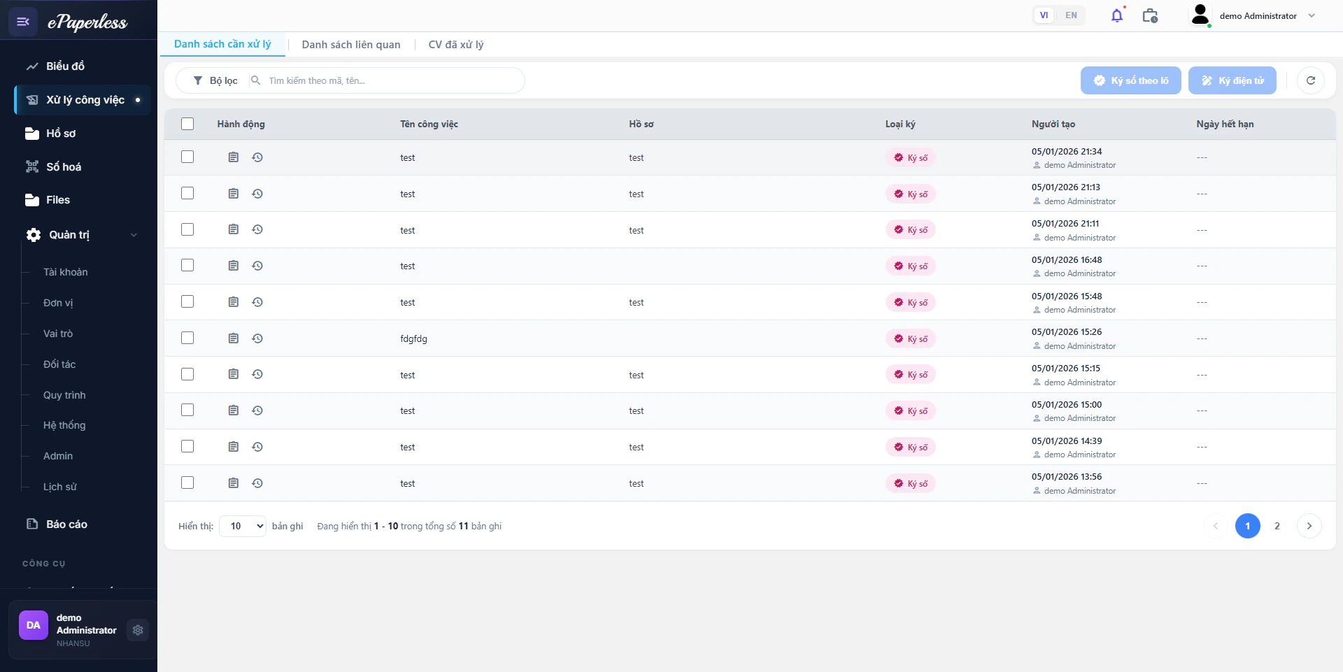Open detail icon for the 21:11 row
Viewport: 1343px width, 672px height.
click(234, 229)
